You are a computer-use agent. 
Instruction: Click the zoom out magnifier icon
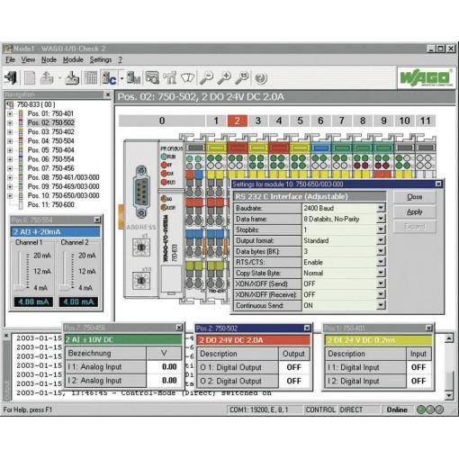tap(207, 78)
